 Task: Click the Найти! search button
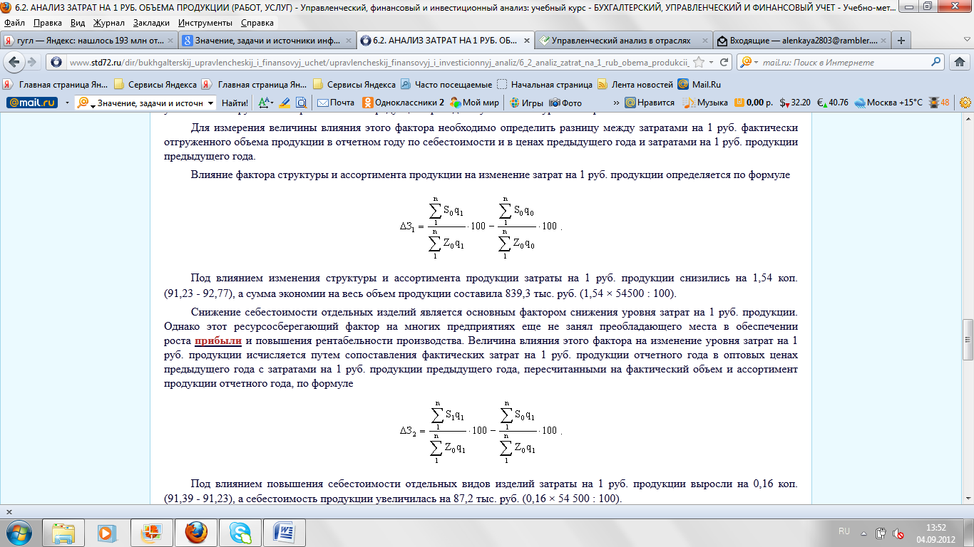click(235, 103)
